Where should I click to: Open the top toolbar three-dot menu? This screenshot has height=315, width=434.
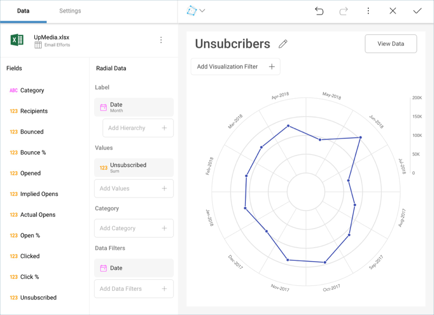tap(368, 11)
